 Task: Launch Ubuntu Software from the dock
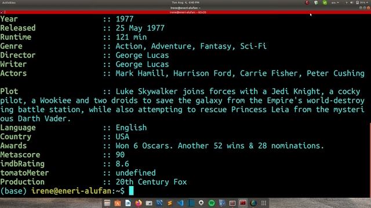click(118, 203)
